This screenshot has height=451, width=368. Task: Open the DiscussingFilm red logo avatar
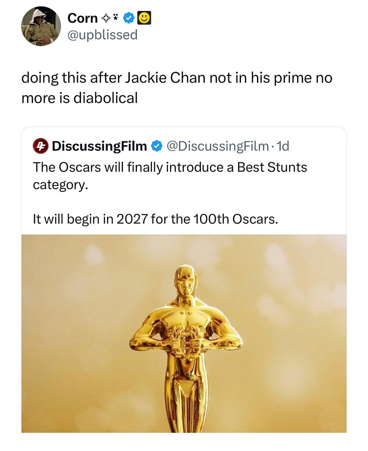click(x=40, y=146)
